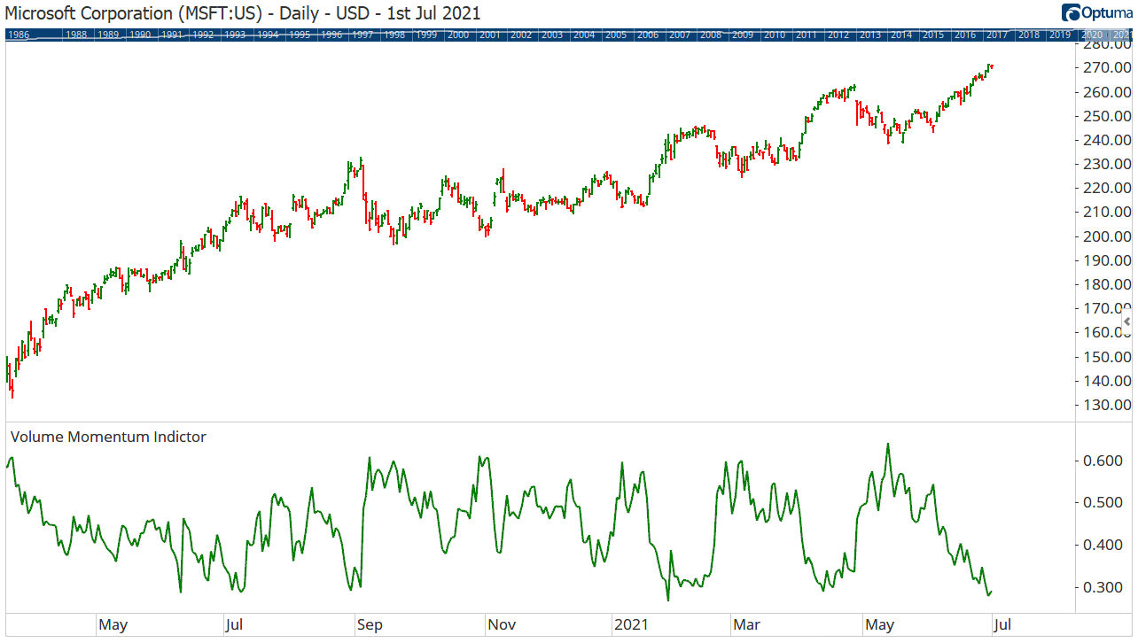Image resolution: width=1138 pixels, height=643 pixels.
Task: Select 1995 on the year timeline bar
Action: 300,35
